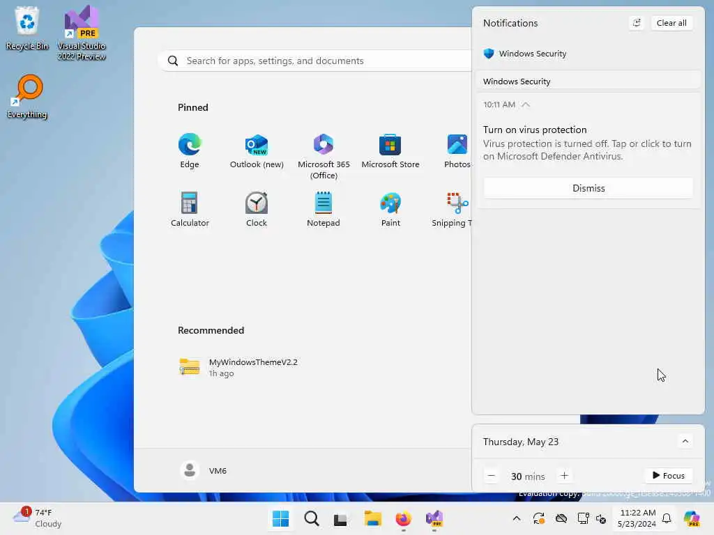
Task: Click the clock showing 11:22 AM
Action: pos(637,518)
